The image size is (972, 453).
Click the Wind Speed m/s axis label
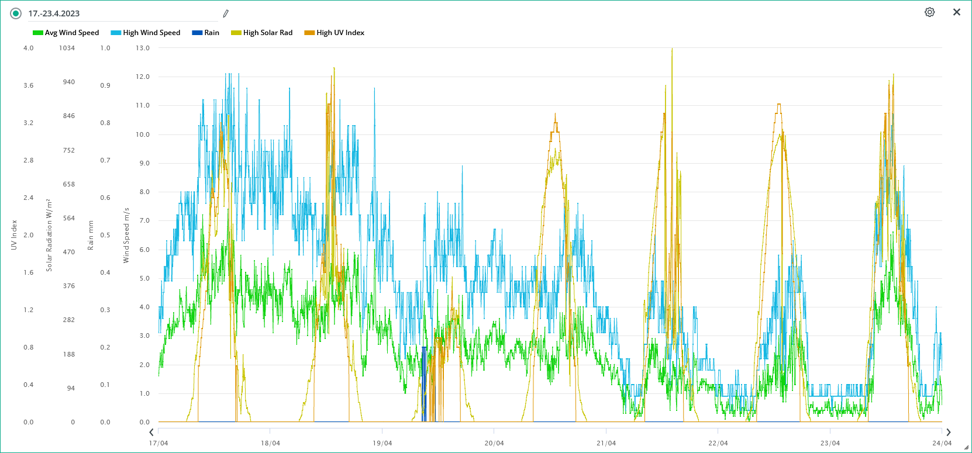click(126, 235)
